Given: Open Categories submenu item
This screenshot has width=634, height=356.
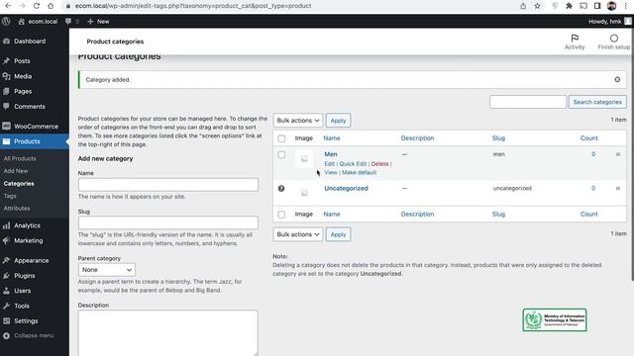Looking at the screenshot, I should click(19, 184).
